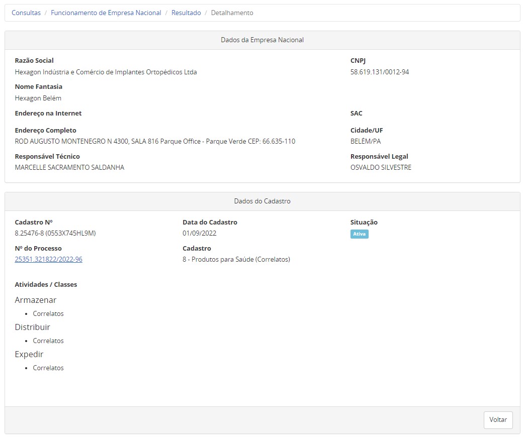
Task: Select the CNPJ value 58.619.131/0012-94
Action: pos(380,72)
